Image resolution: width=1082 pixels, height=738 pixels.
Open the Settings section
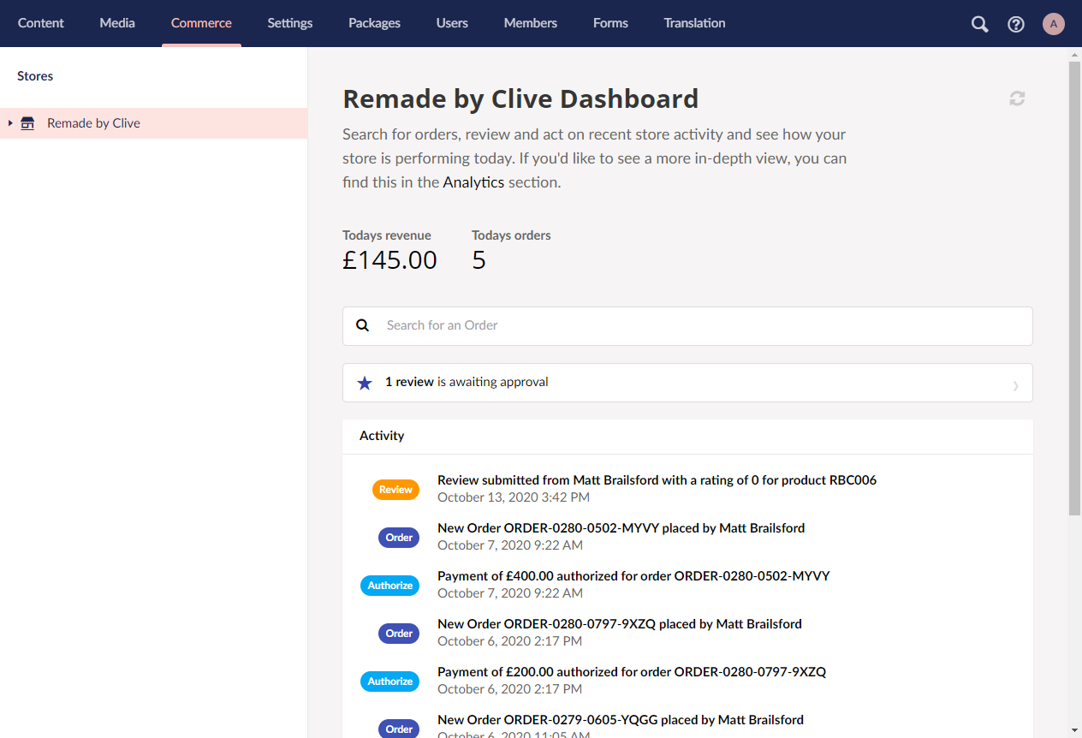(289, 23)
